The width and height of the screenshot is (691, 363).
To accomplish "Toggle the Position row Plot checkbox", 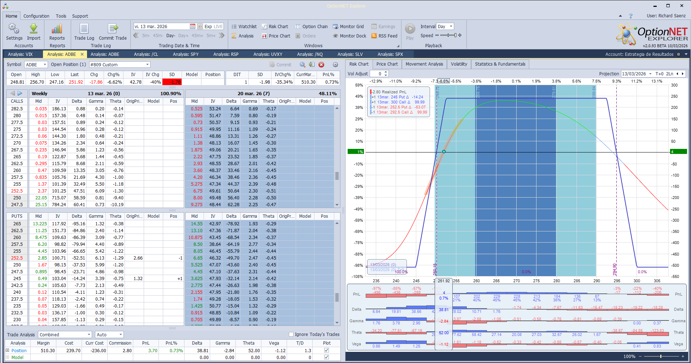I will click(326, 350).
